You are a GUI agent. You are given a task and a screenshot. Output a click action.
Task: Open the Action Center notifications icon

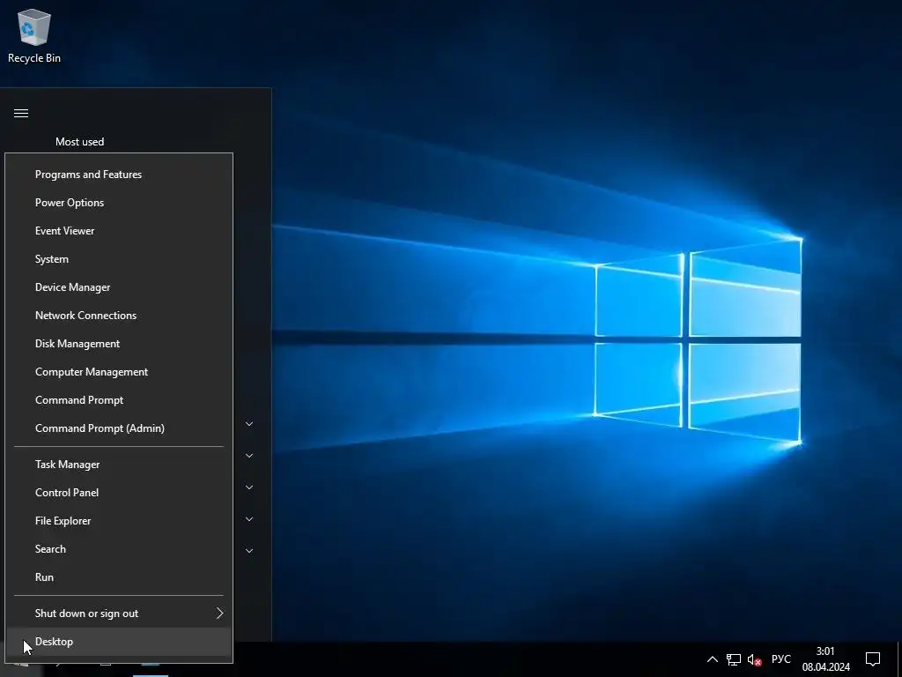pyautogui.click(x=873, y=659)
